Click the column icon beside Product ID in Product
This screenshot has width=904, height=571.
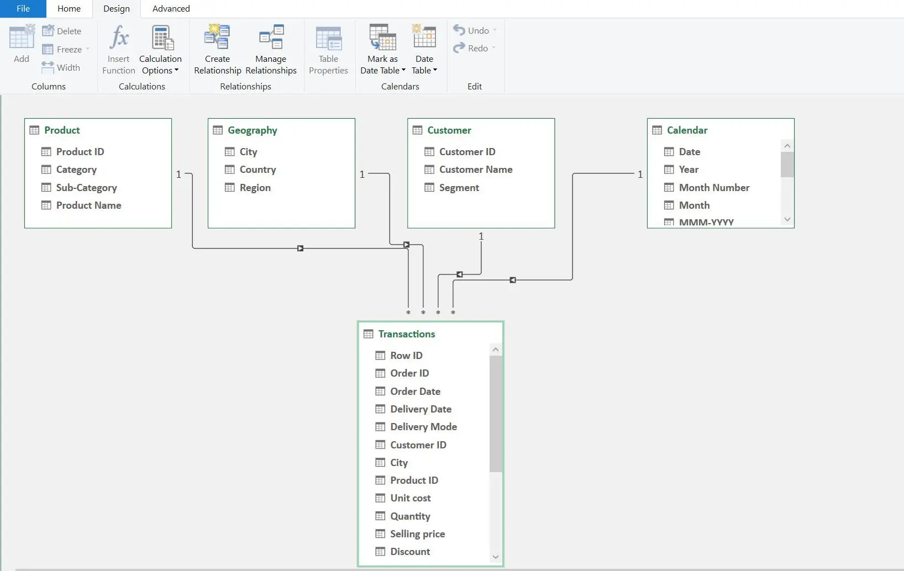46,151
